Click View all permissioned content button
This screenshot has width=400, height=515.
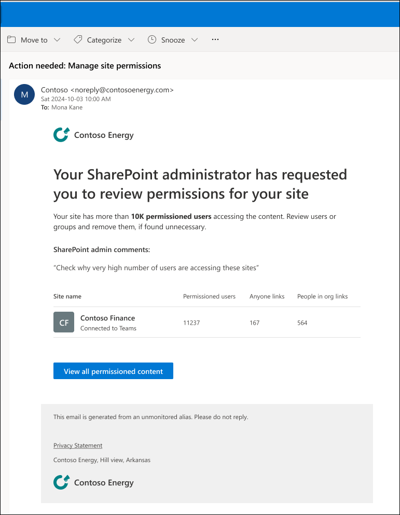coord(113,371)
